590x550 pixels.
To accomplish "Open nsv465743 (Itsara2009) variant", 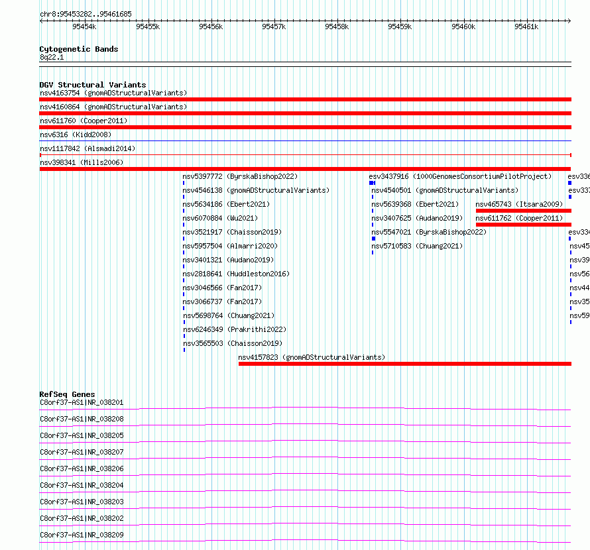I will 519,204.
